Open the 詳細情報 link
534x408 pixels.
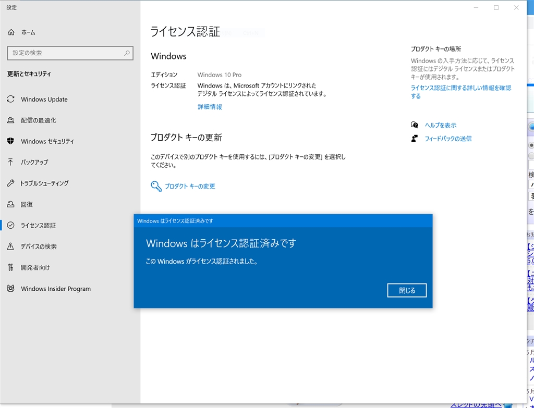(x=210, y=107)
